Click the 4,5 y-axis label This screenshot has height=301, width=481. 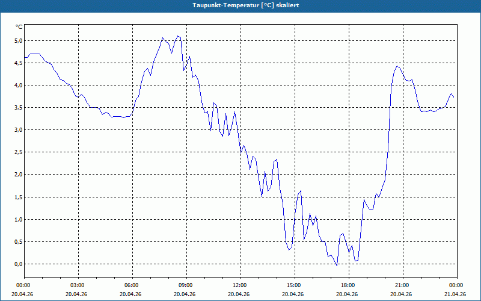(19, 63)
